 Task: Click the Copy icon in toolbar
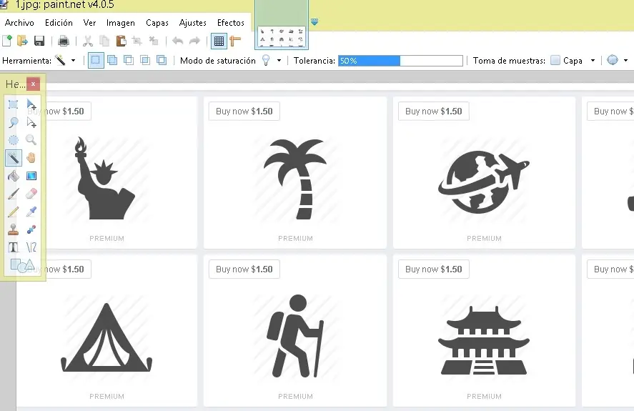(x=104, y=41)
